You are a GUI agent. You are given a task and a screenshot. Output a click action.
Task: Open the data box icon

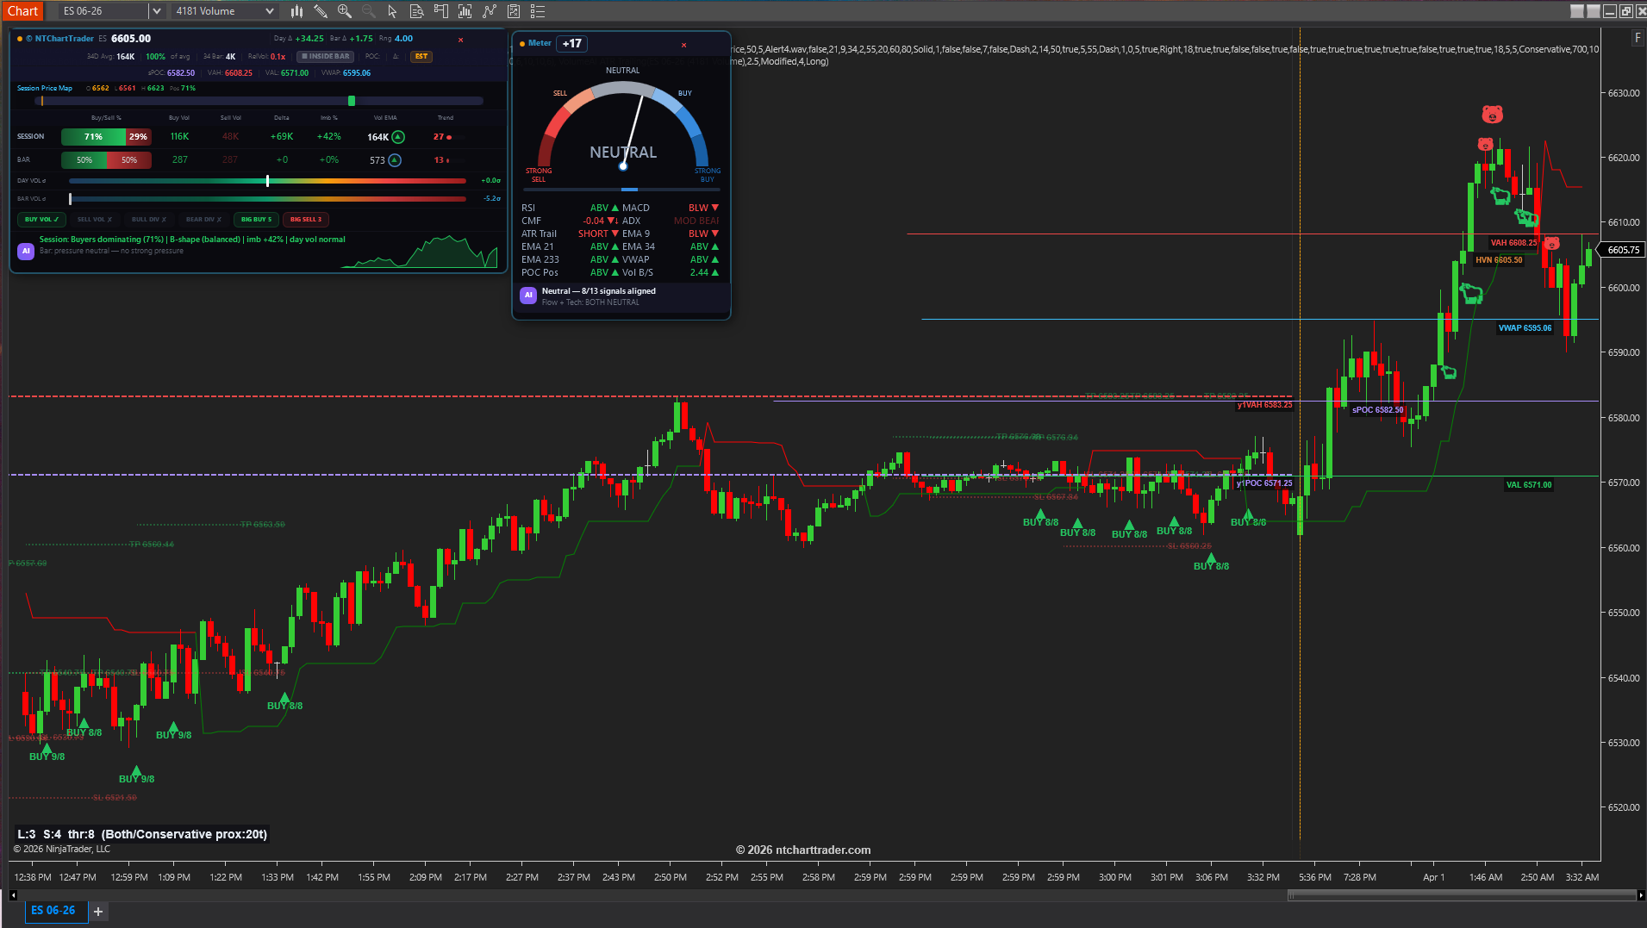click(x=416, y=11)
